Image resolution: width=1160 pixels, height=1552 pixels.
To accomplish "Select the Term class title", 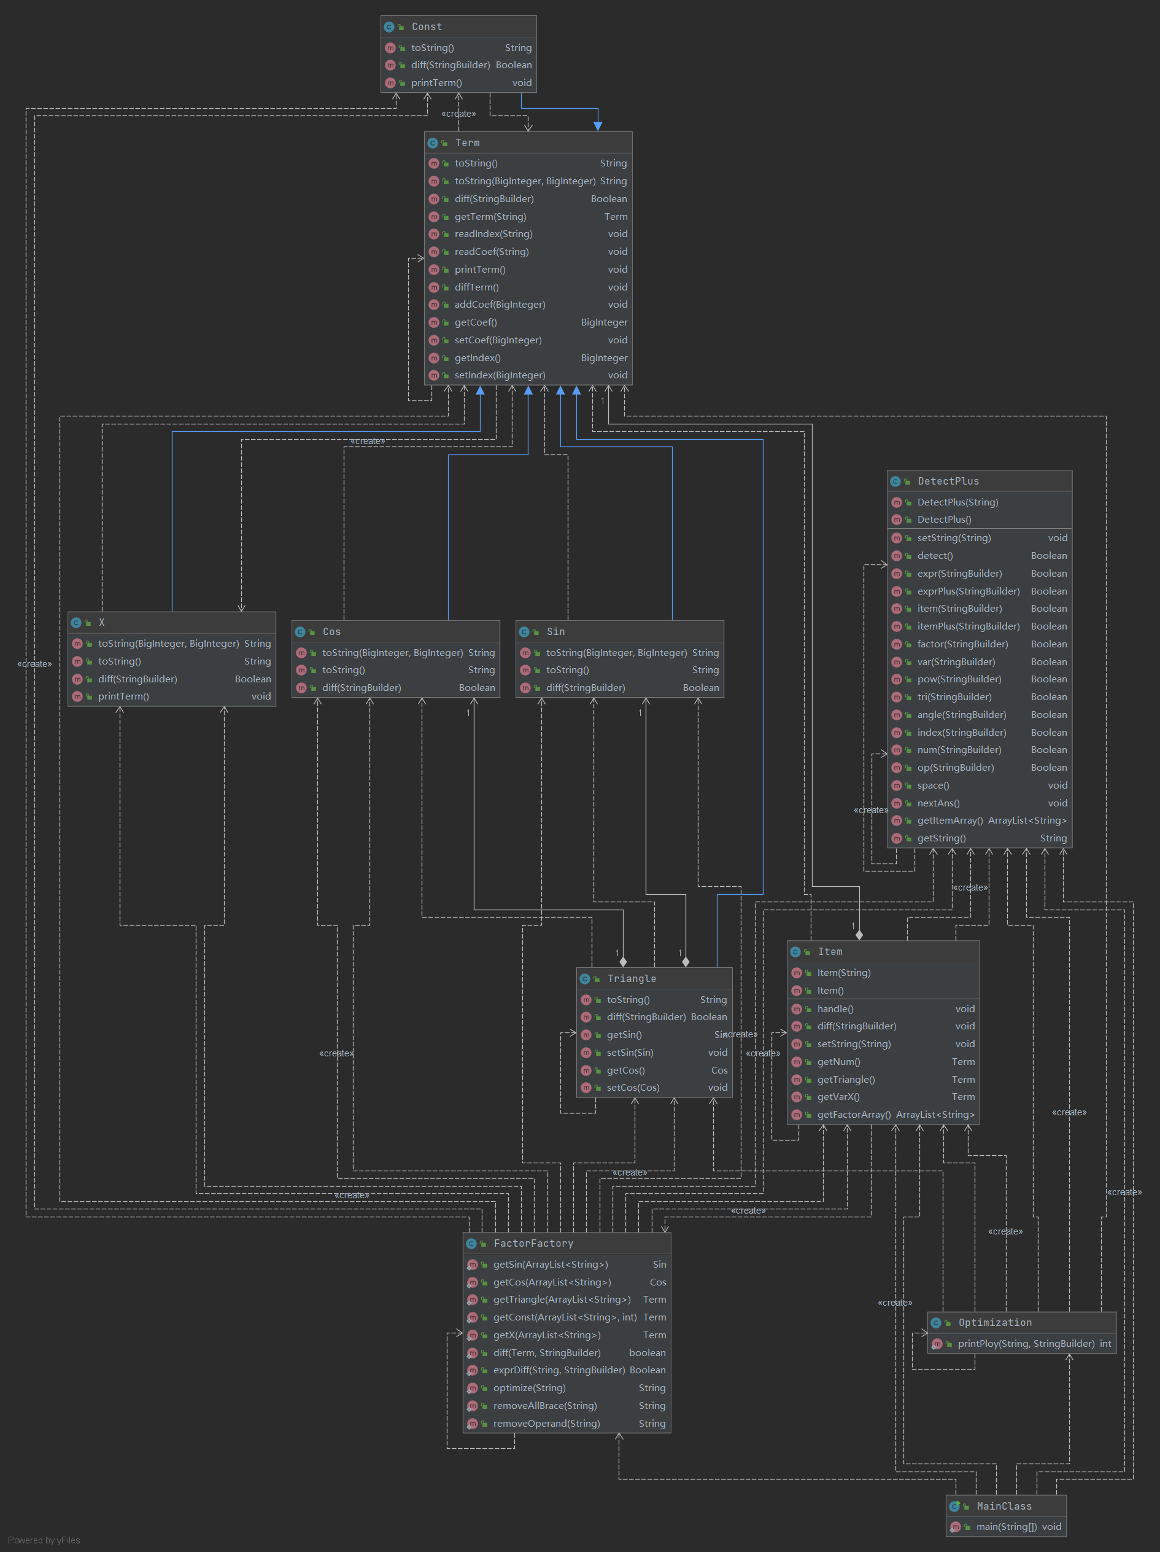I will [467, 142].
